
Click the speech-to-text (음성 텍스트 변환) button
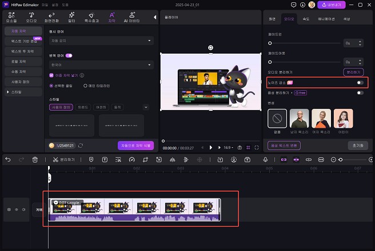284,145
